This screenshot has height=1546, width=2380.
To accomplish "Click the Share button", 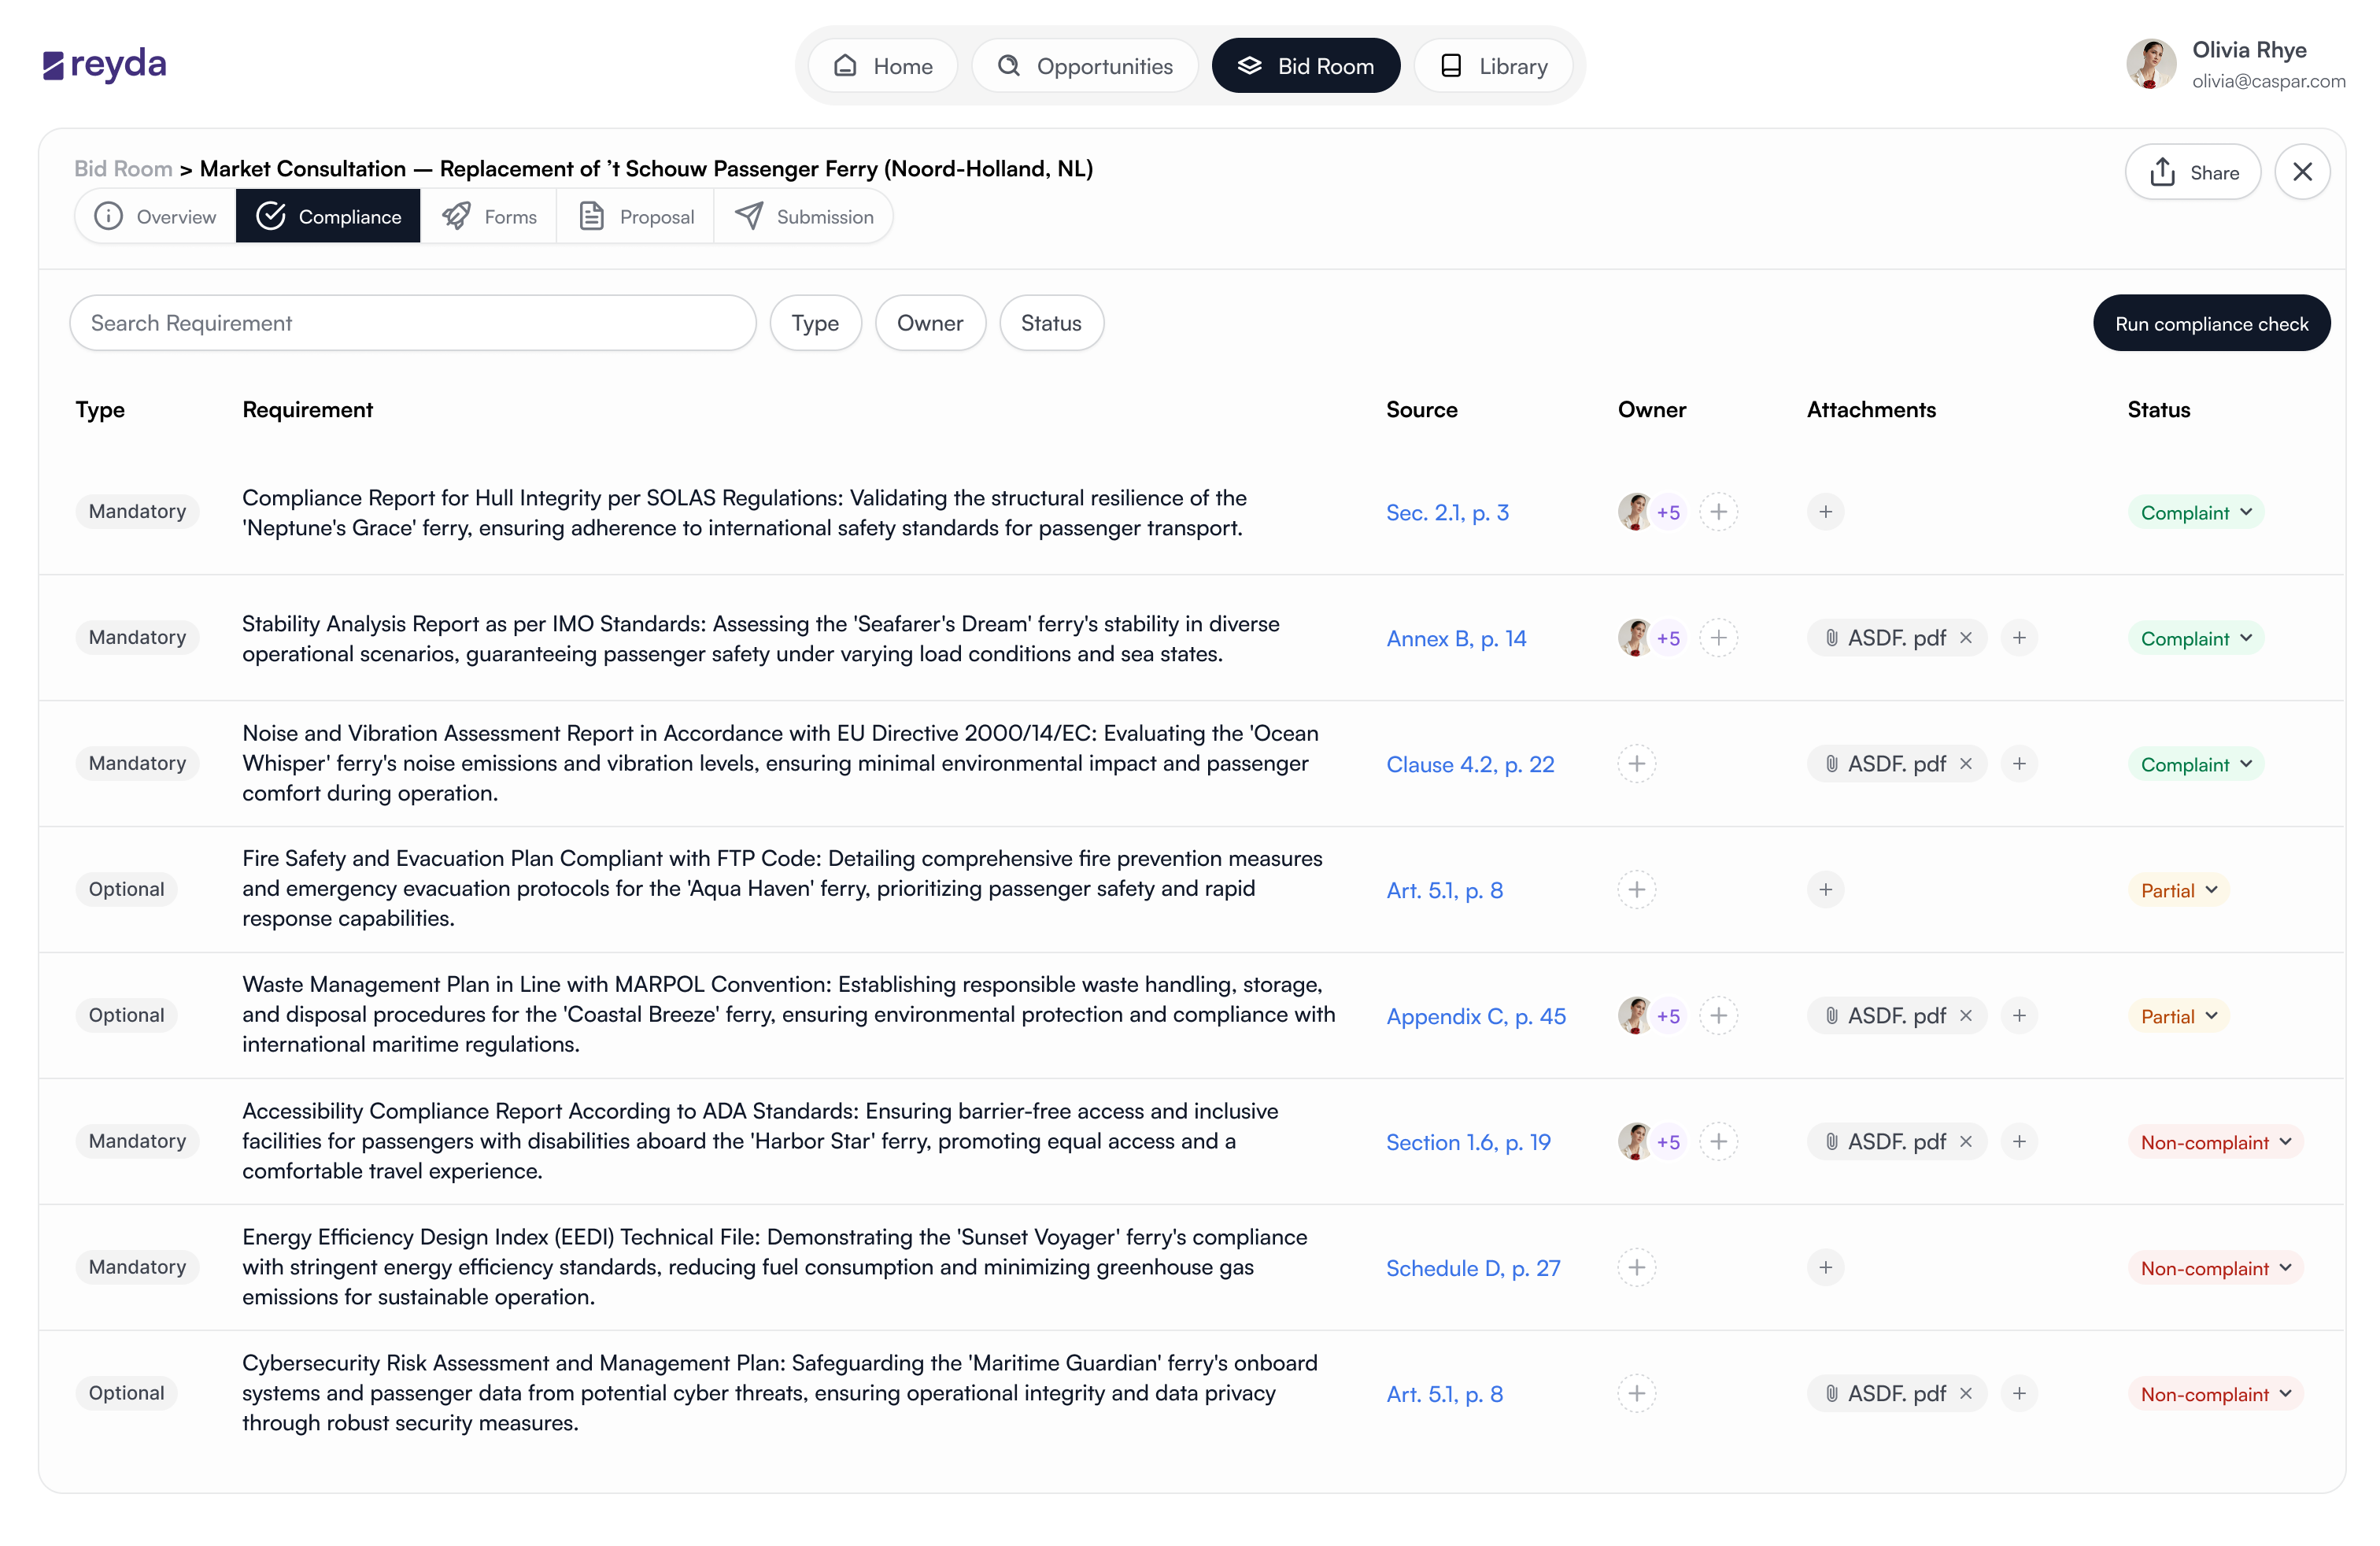I will coord(2193,172).
